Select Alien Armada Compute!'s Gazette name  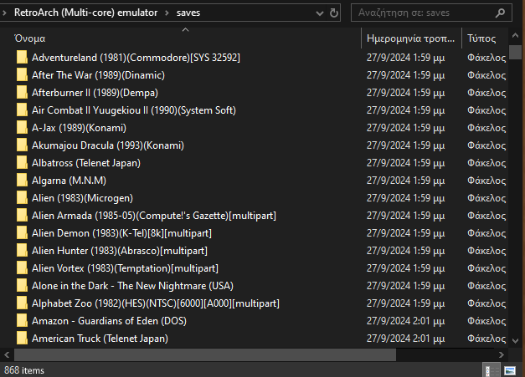click(x=154, y=215)
